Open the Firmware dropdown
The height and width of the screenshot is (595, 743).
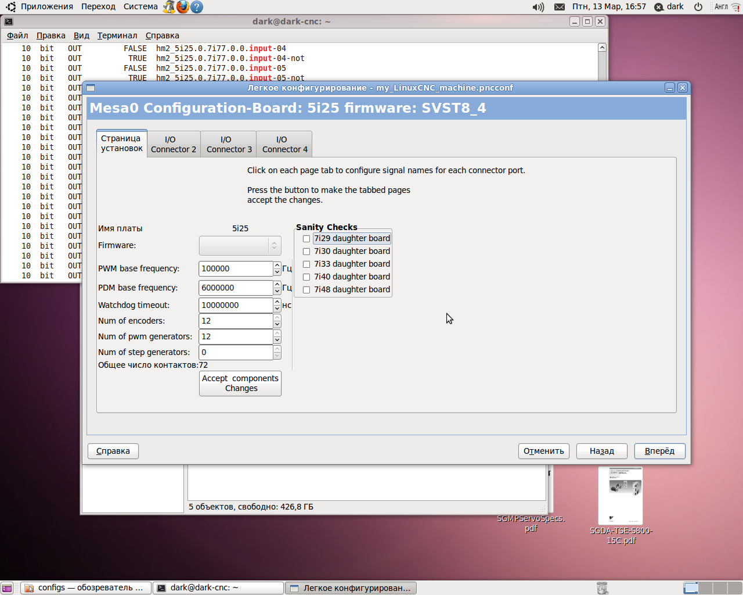coord(240,246)
